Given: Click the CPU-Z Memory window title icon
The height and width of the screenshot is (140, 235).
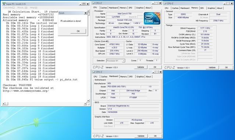Looking at the screenshot, I should click(165, 3).
